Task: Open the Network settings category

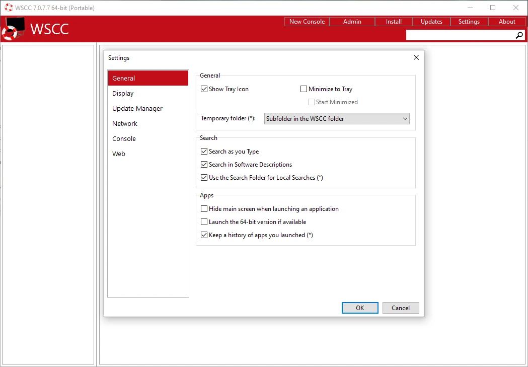Action: [x=125, y=124]
